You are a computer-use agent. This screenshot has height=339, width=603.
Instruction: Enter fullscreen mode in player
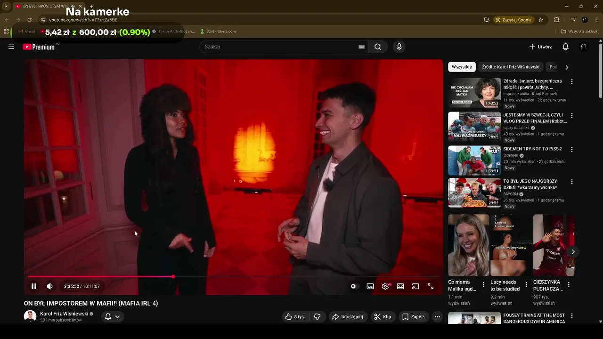[431, 286]
